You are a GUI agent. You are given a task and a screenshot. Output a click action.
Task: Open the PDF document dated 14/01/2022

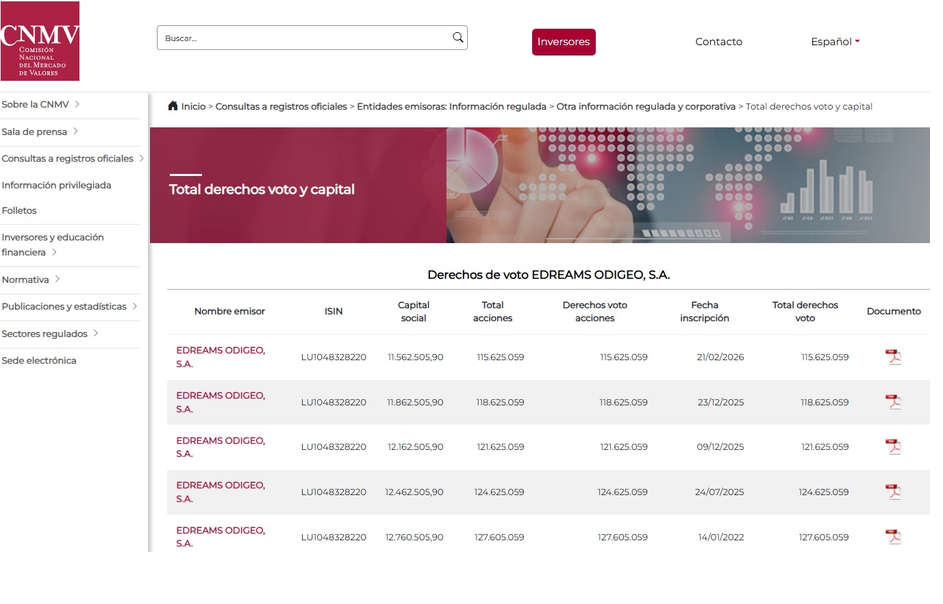(894, 537)
